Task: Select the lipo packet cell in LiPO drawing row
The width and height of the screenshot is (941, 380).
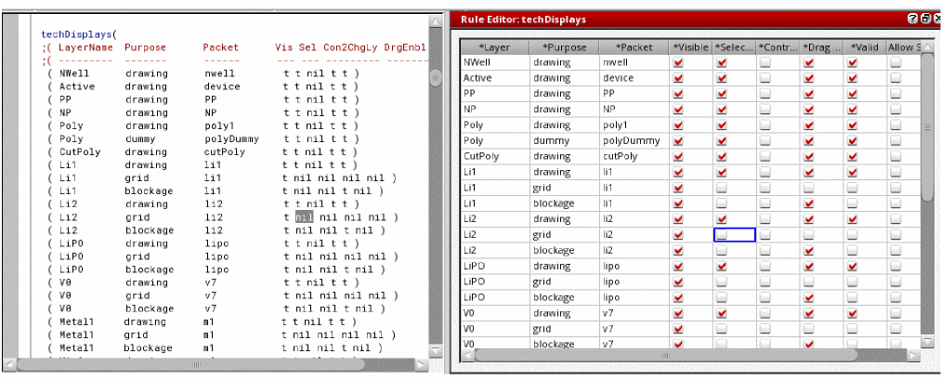Action: coord(632,267)
